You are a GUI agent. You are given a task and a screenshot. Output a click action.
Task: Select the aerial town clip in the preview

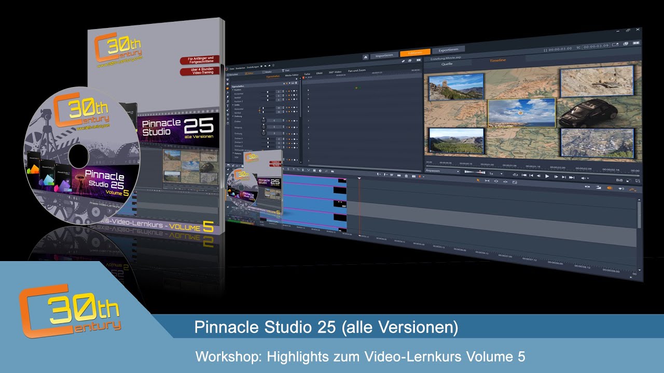[x=597, y=143]
